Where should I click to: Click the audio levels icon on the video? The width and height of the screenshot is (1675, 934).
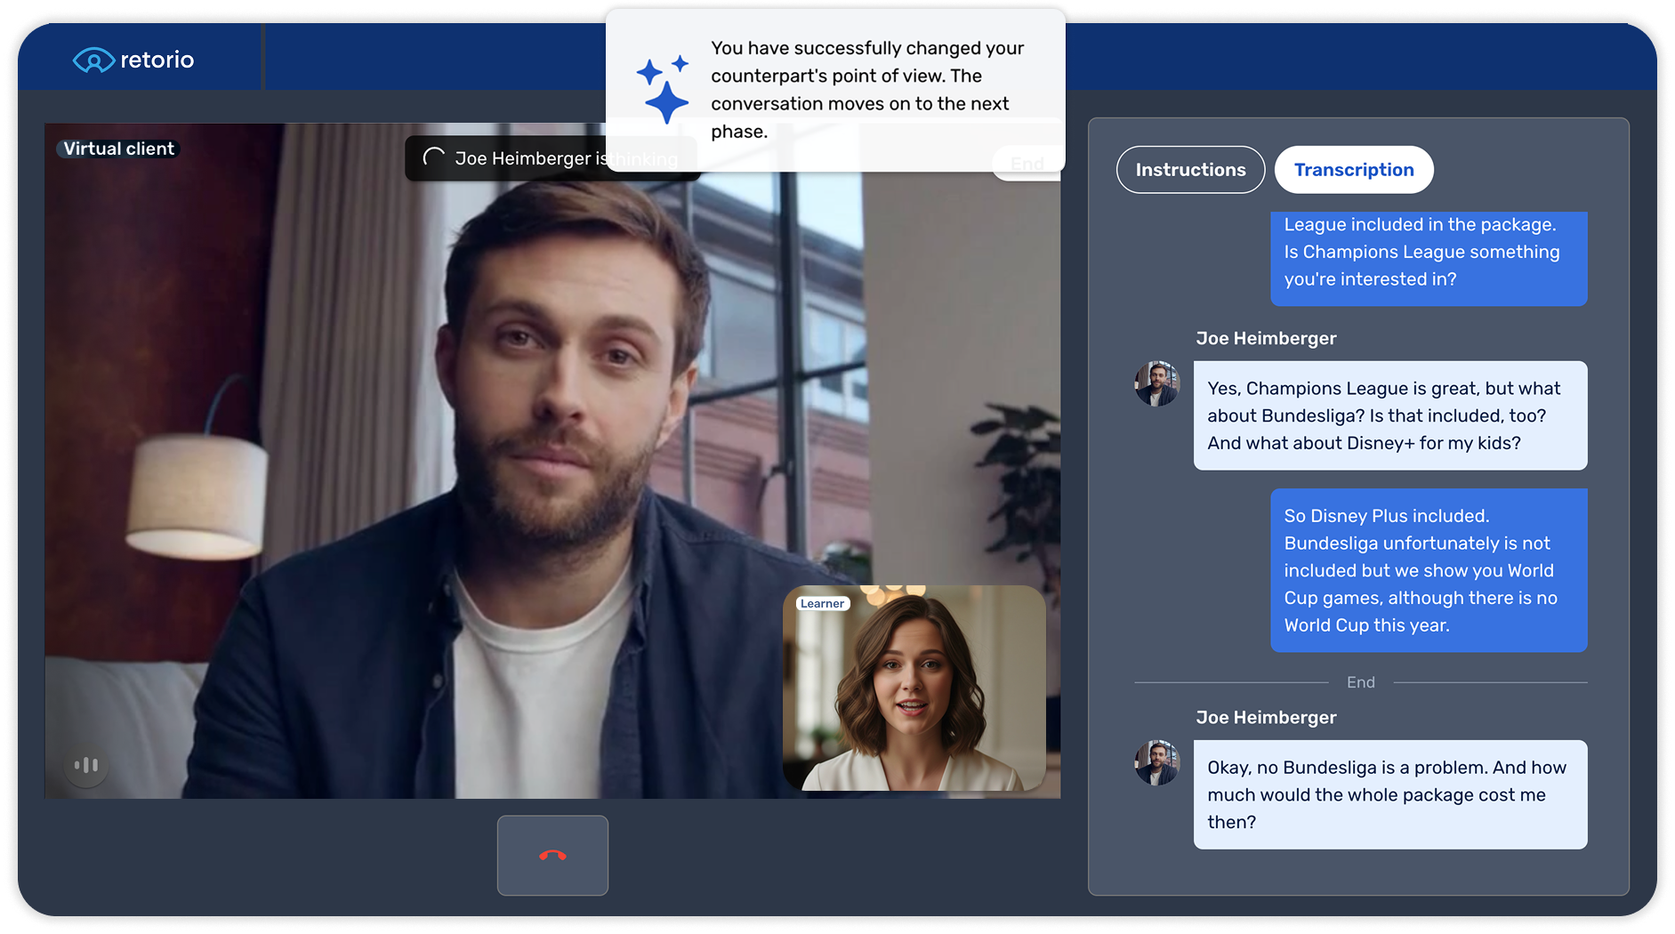(x=86, y=765)
